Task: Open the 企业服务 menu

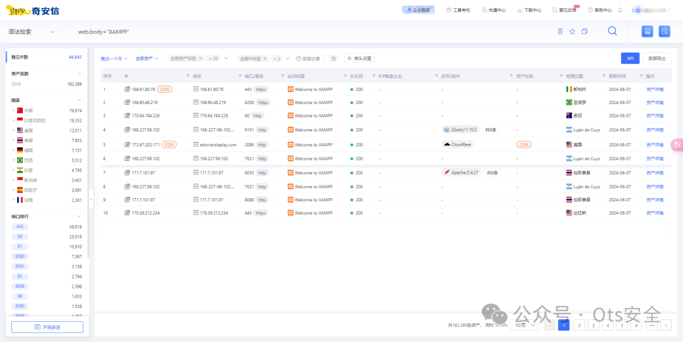Action: coord(418,10)
